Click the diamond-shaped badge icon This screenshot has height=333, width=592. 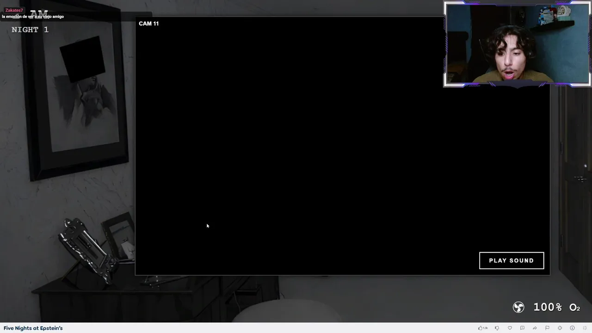[560, 328]
